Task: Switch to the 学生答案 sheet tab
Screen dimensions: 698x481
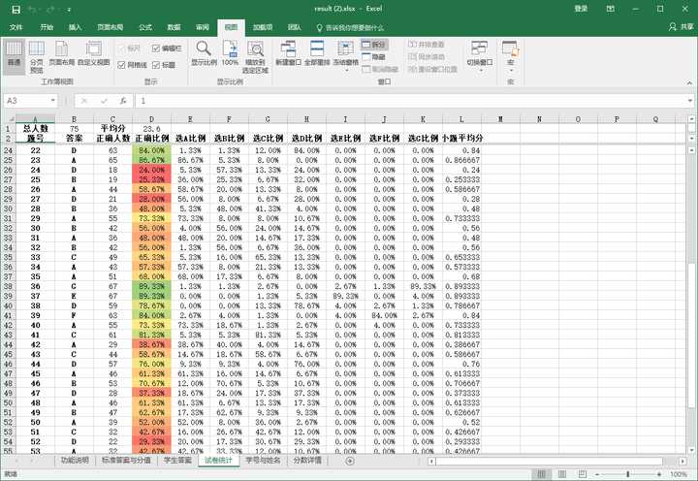Action: (177, 460)
